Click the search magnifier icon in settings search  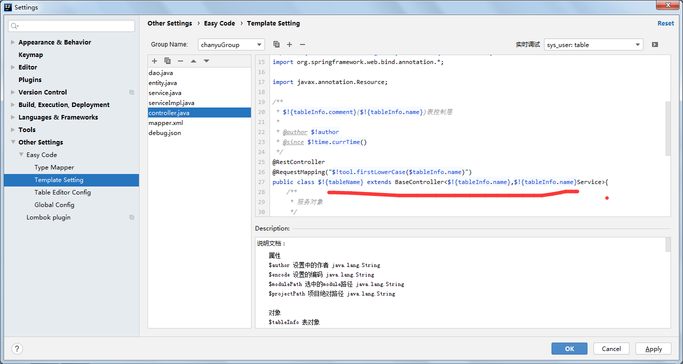pyautogui.click(x=14, y=26)
